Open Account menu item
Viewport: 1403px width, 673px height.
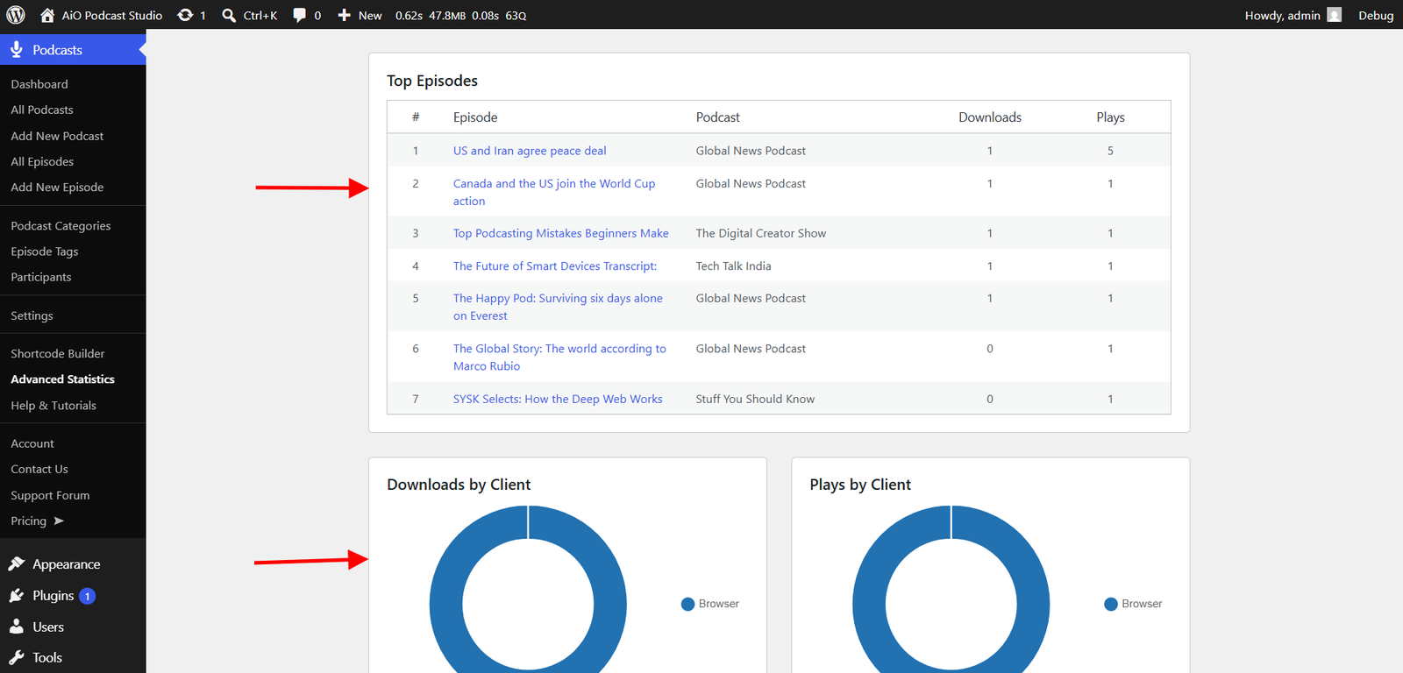32,443
